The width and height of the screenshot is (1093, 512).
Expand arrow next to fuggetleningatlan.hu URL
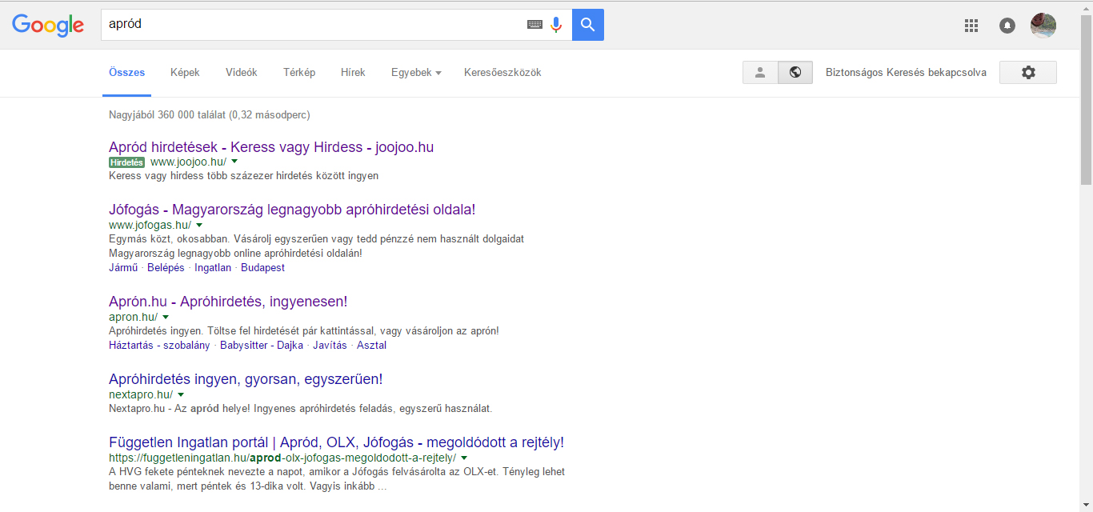(x=464, y=458)
